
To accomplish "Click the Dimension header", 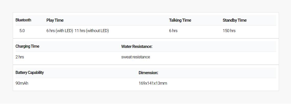I will pyautogui.click(x=148, y=73).
